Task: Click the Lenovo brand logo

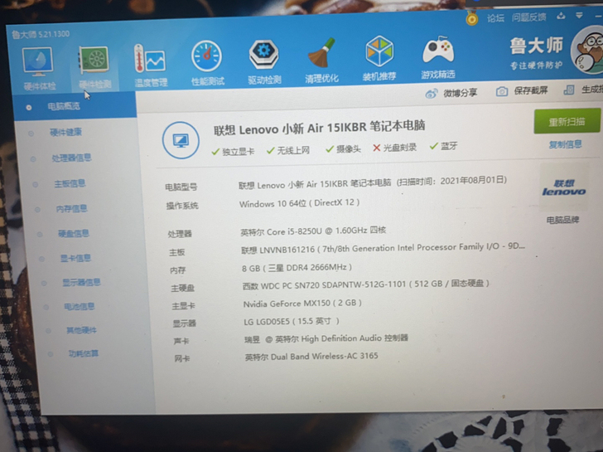Action: click(x=564, y=187)
